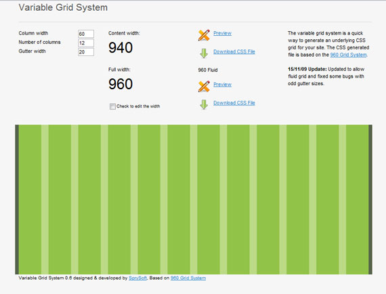Image resolution: width=386 pixels, height=294 pixels.
Task: Click the green download arrow under 960 Fluid
Action: point(204,104)
